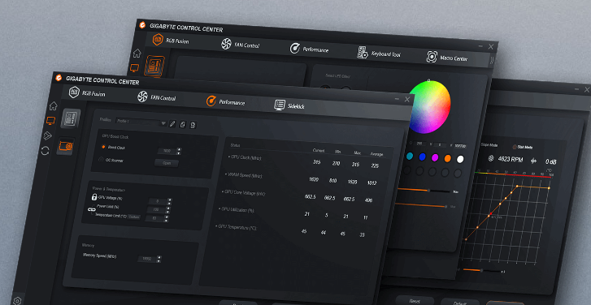Viewport: 591px width, 305px height.
Task: Click sound wave icon next to 0 dB
Action: pyautogui.click(x=534, y=161)
